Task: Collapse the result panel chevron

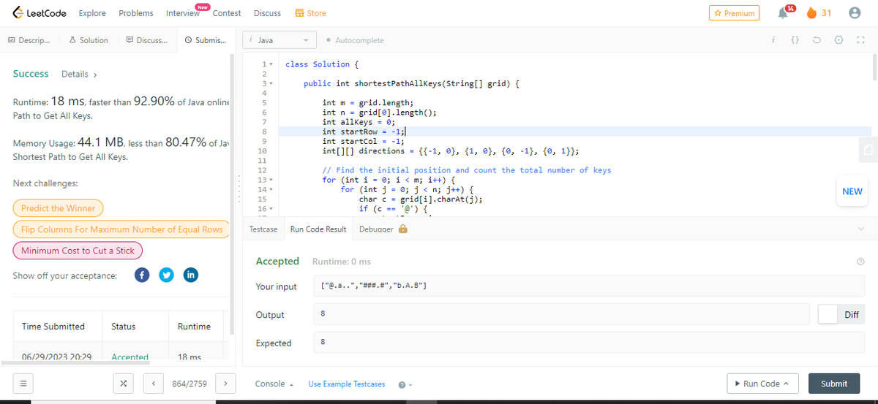Action: point(860,229)
